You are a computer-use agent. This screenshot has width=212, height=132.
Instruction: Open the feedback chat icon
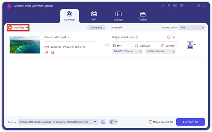click(175, 6)
